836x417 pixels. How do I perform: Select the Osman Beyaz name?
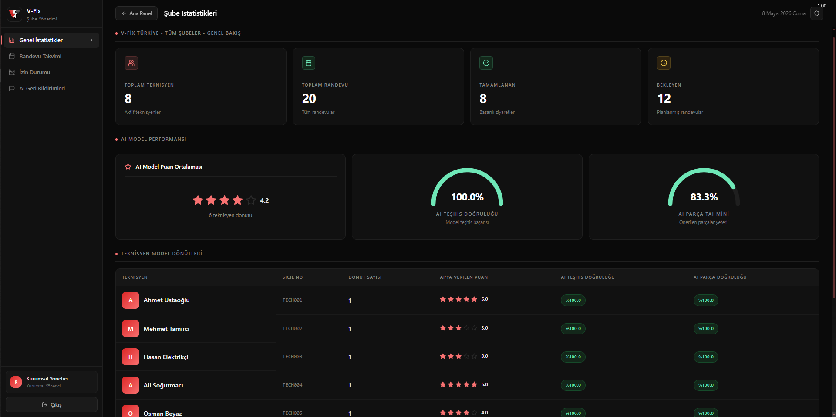[163, 414]
